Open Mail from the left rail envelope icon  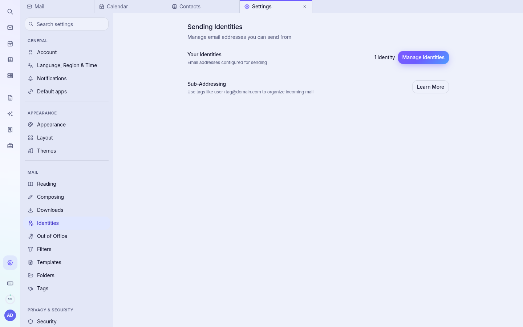(10, 28)
